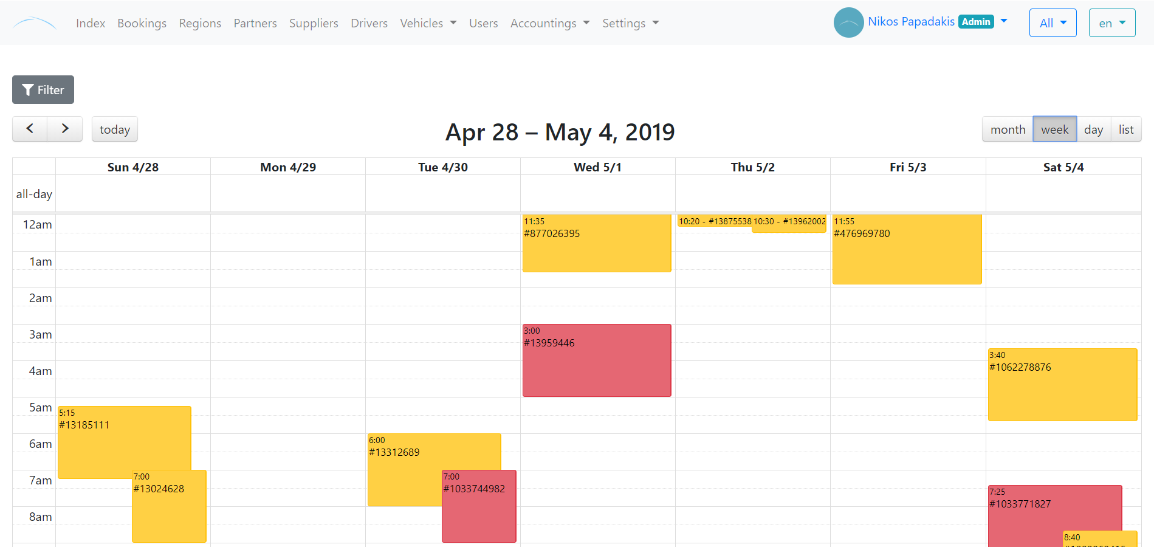Click the Nikos Papadakis profile link
1154x547 pixels.
pyautogui.click(x=912, y=21)
